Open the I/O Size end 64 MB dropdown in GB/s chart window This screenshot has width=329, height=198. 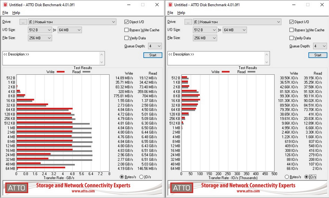[x=70, y=30]
